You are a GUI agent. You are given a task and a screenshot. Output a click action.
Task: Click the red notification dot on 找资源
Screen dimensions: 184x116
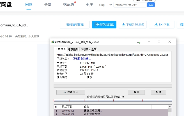pyautogui.click(x=75, y=2)
